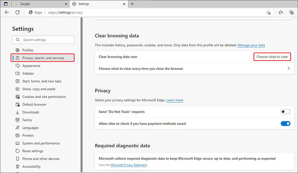Toggle Send Do Not Track requests

pyautogui.click(x=285, y=112)
